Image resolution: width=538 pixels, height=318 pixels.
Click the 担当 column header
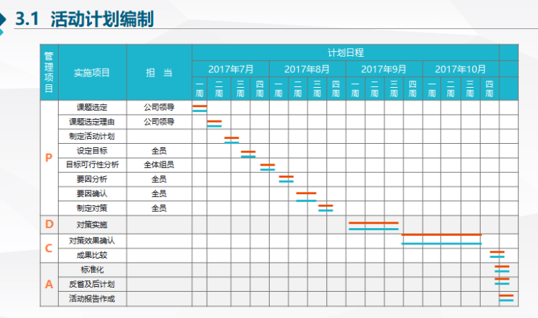tap(159, 73)
